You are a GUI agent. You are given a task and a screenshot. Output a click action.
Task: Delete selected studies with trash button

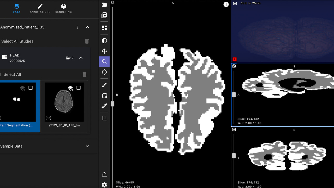pos(87,41)
